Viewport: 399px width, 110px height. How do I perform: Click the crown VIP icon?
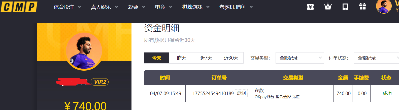click(x=328, y=7)
